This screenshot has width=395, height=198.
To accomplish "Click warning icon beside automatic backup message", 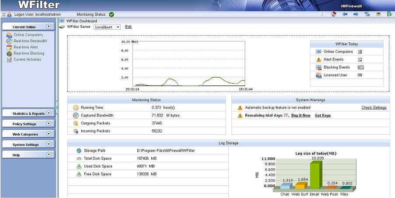I will [240, 108].
